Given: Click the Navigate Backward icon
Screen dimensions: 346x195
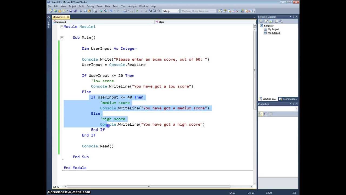Looking at the screenshot, I should [125, 11].
